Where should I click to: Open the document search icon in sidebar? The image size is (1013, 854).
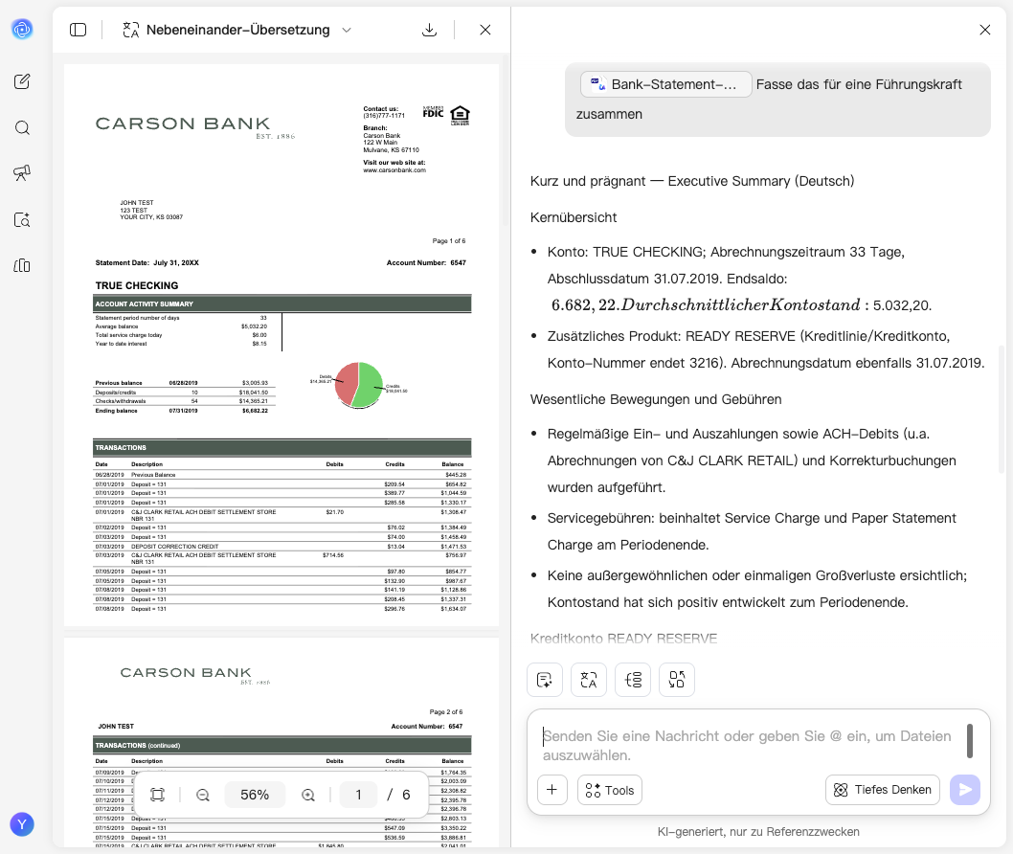coord(22,219)
